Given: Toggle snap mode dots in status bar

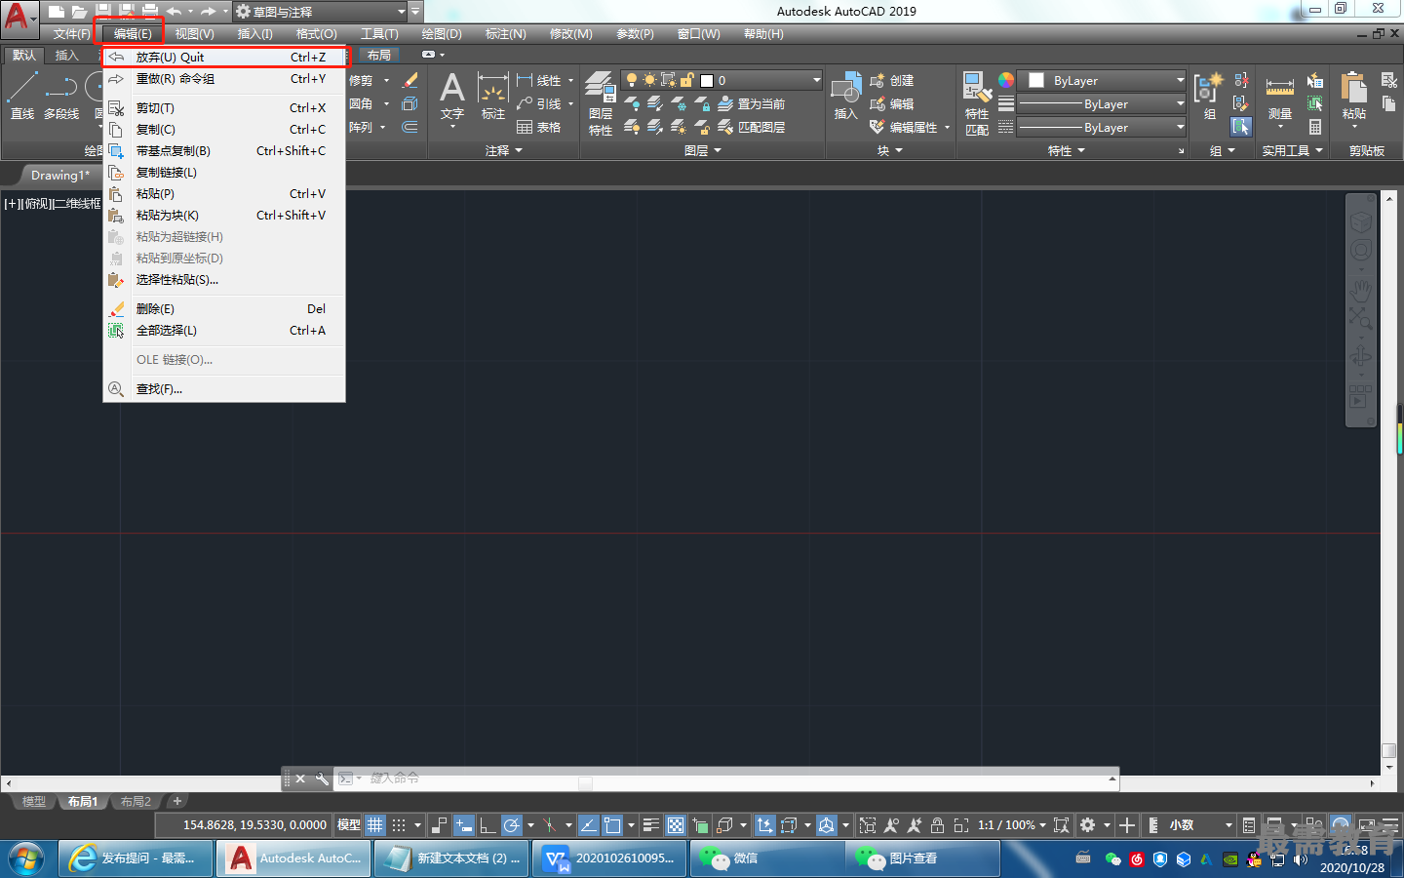Looking at the screenshot, I should (x=399, y=825).
